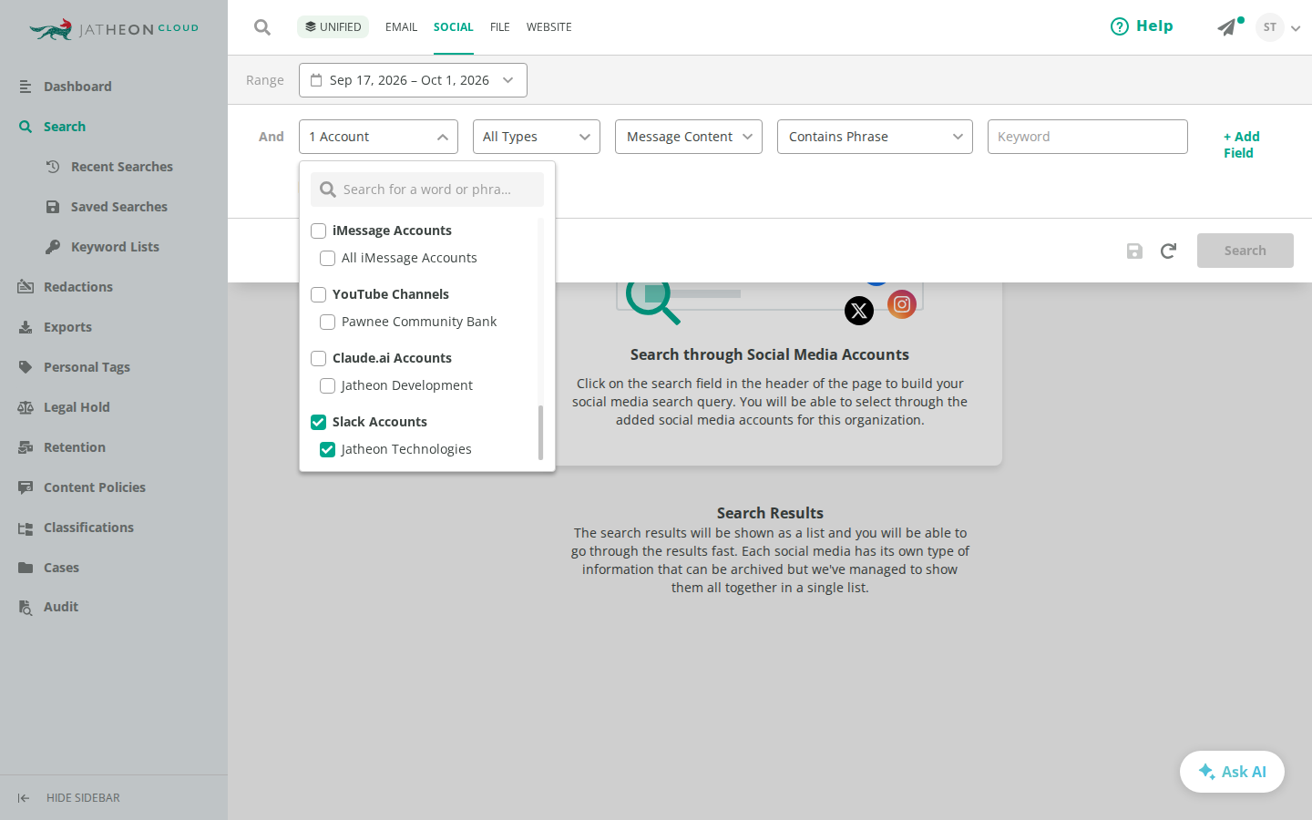
Task: Check the Claude.ai Accounts group checkbox
Action: tap(319, 358)
